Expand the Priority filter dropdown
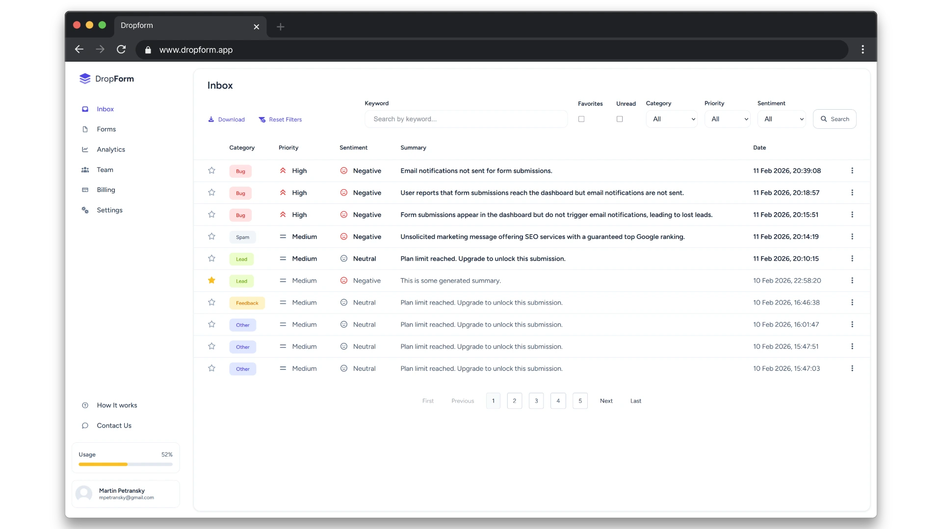The height and width of the screenshot is (529, 942). click(727, 119)
